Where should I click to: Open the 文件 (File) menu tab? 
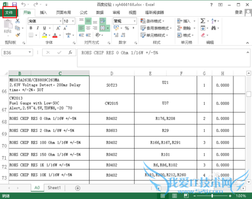(9, 13)
